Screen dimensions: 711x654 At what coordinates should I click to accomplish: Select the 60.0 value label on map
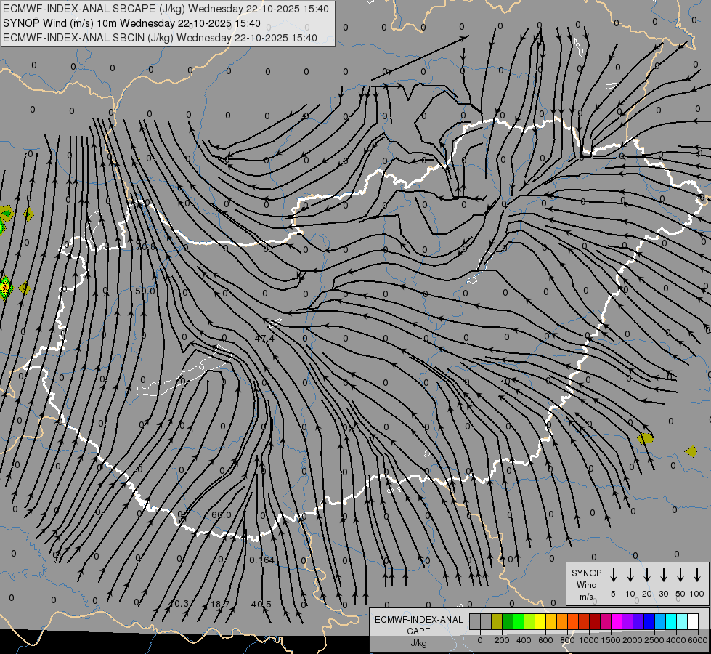click(x=222, y=515)
